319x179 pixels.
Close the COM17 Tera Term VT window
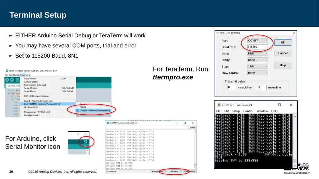tap(291, 105)
